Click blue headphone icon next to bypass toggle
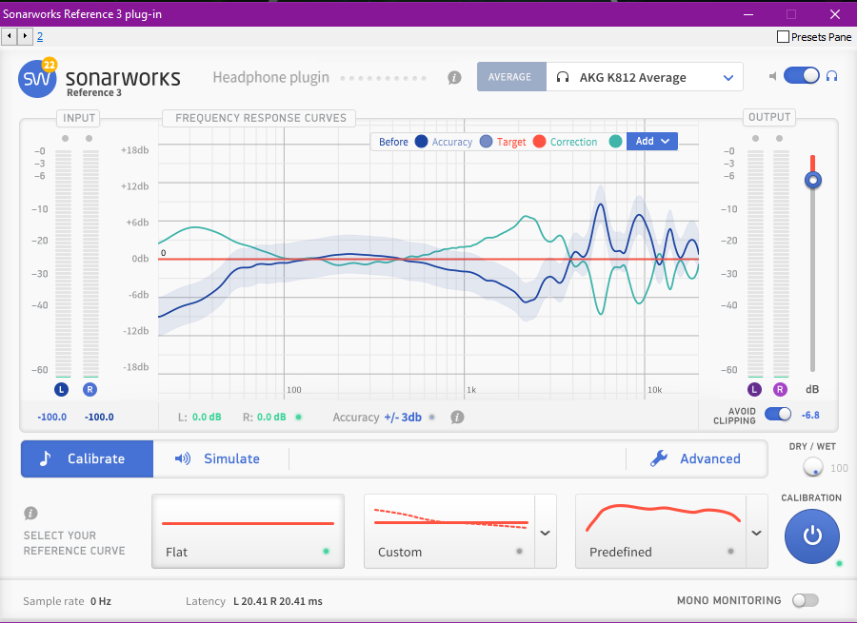 tap(832, 76)
